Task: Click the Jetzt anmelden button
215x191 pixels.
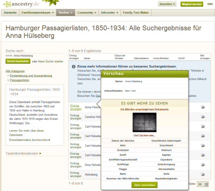Action: [x=144, y=185]
